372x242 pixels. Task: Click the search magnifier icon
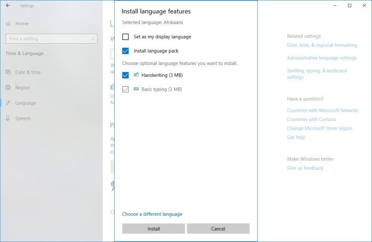click(x=93, y=39)
